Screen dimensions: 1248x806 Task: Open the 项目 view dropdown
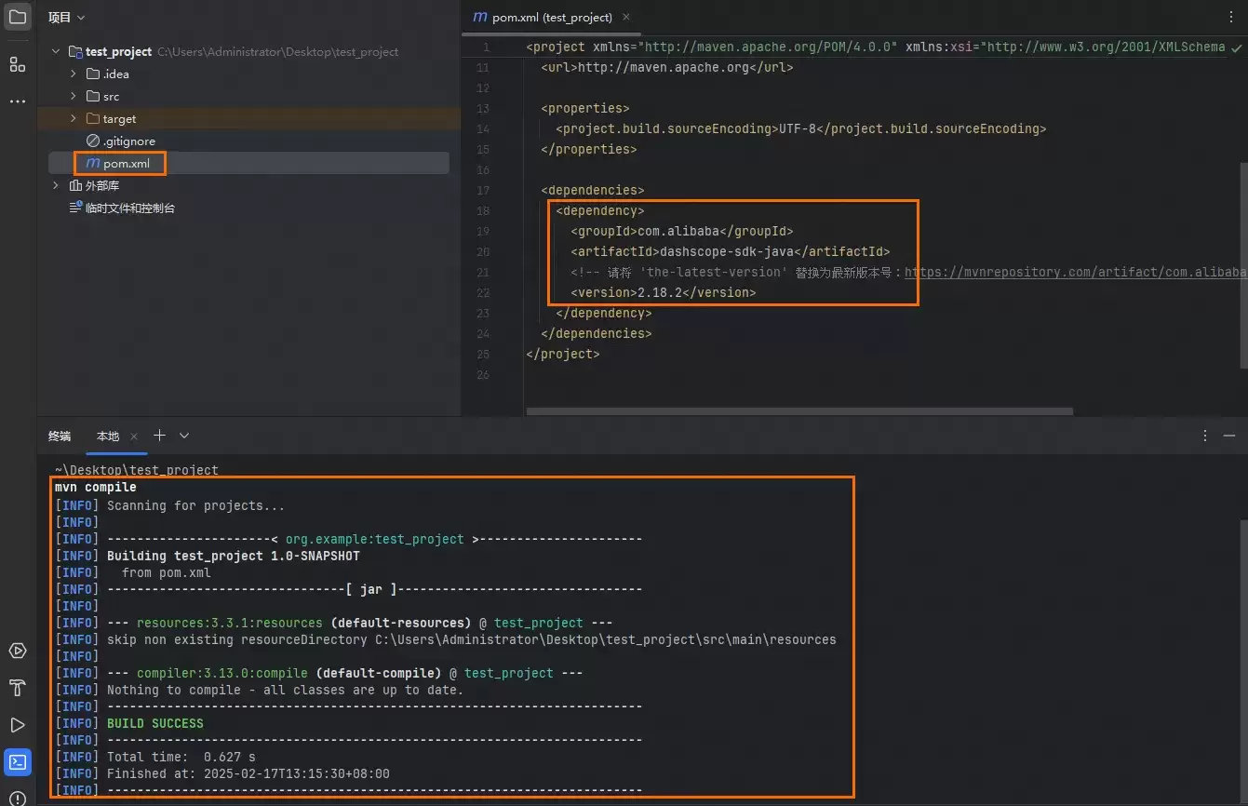click(x=67, y=18)
